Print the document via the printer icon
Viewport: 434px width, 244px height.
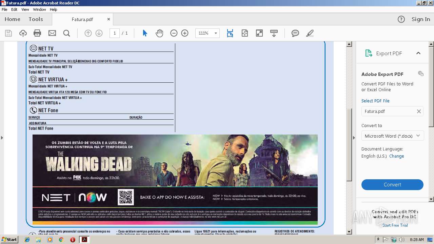[x=37, y=33]
